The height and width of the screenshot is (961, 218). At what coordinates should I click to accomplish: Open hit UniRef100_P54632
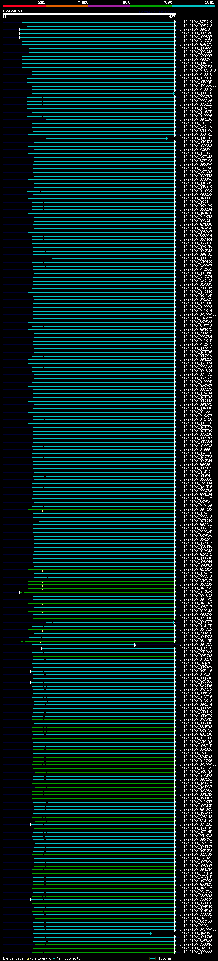click(x=196, y=836)
